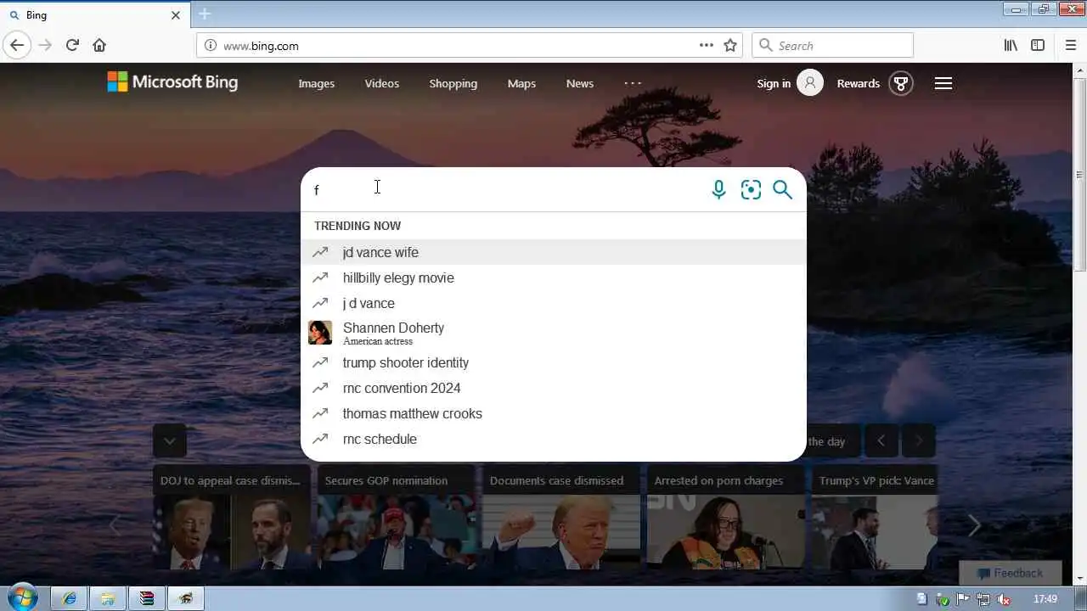This screenshot has width=1087, height=611.
Task: Open the browser home icon
Action: 99,45
